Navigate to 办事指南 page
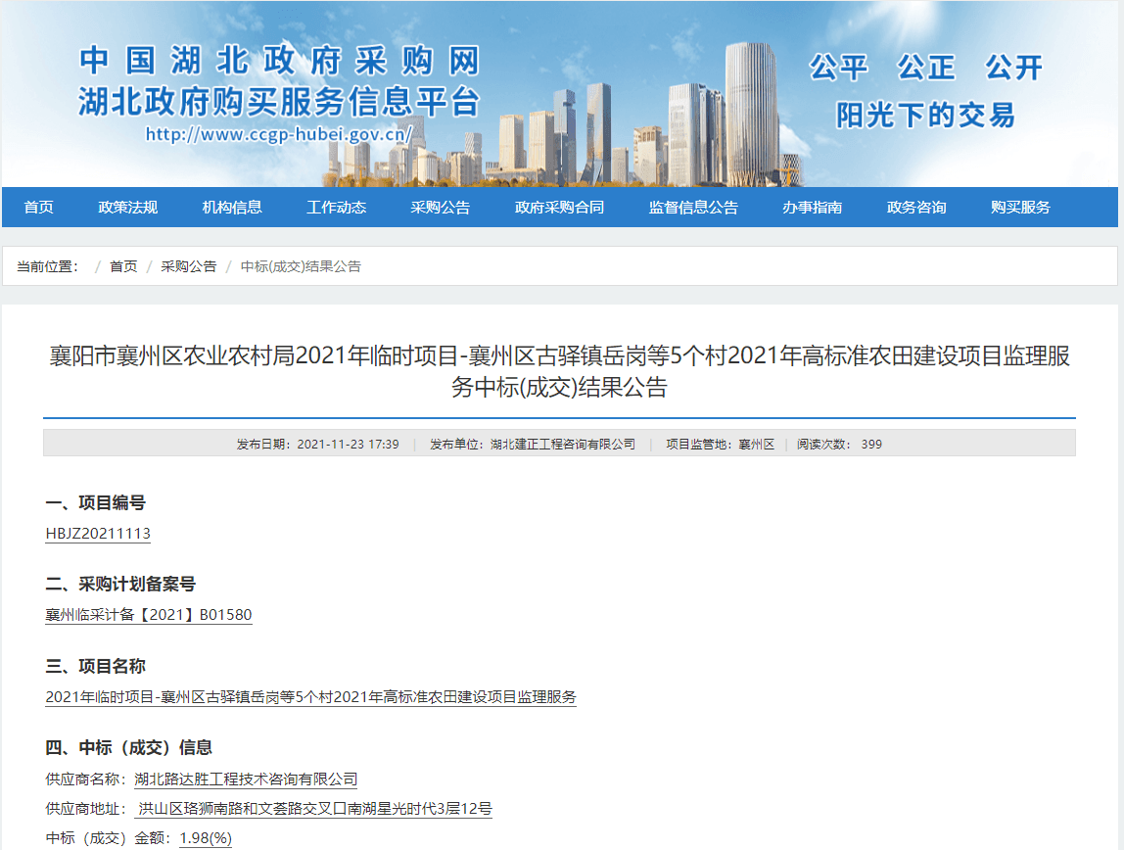 pos(812,208)
